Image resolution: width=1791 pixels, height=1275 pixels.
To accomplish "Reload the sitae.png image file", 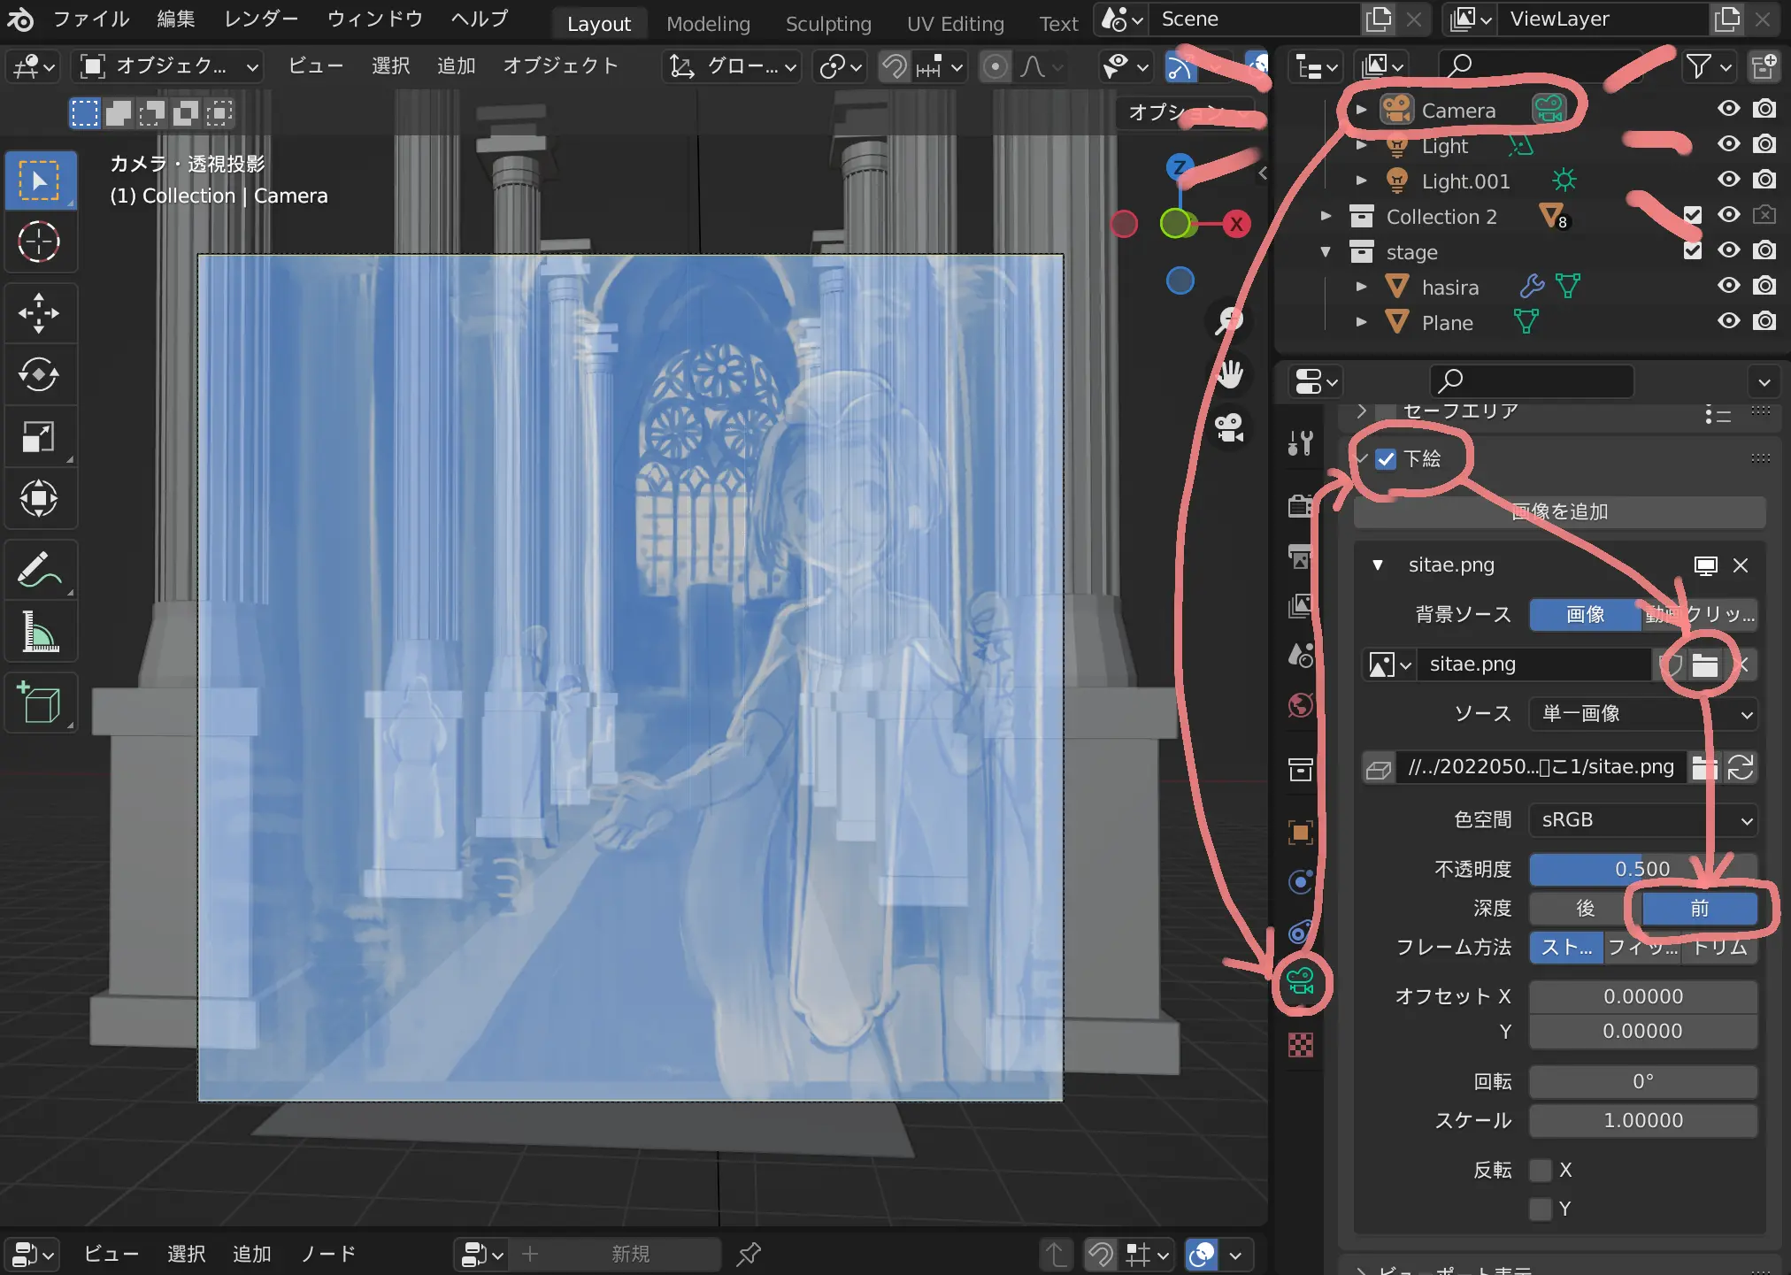I will 1741,767.
